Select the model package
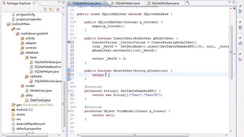The height and width of the screenshot is (137, 244). coord(30,86)
